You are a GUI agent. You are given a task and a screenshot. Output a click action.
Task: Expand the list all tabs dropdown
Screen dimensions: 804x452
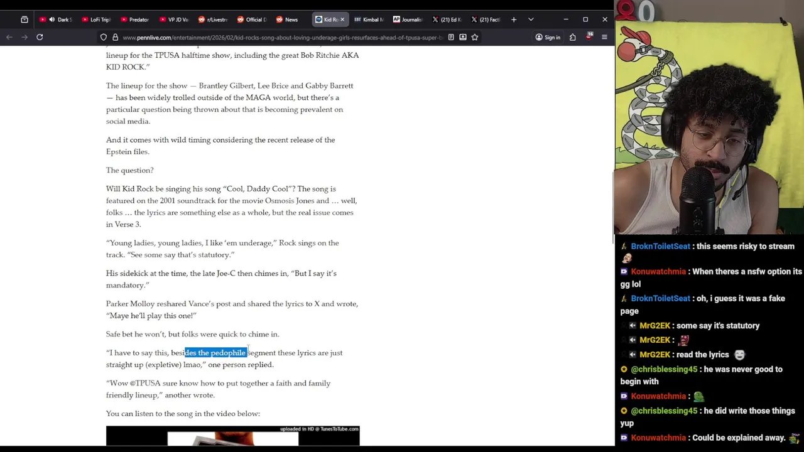tap(531, 19)
